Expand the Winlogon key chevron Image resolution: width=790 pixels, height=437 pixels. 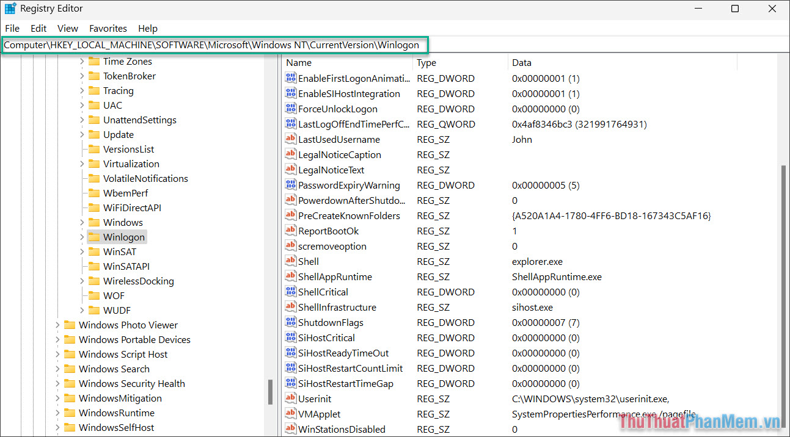click(x=82, y=237)
